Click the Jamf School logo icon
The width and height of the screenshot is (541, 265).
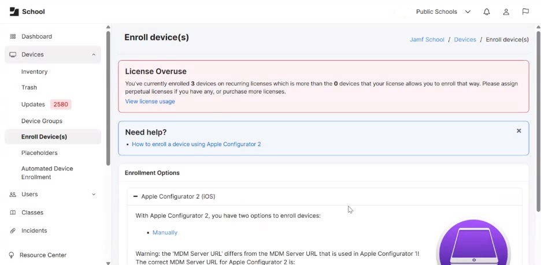tap(14, 12)
